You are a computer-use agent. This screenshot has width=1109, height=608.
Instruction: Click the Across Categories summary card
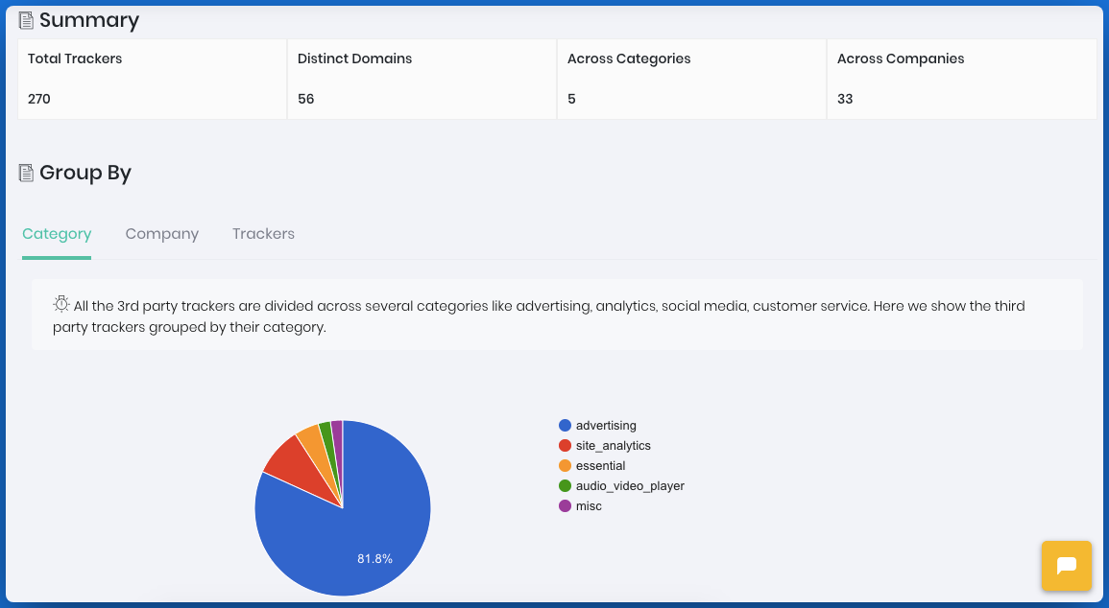click(x=691, y=79)
